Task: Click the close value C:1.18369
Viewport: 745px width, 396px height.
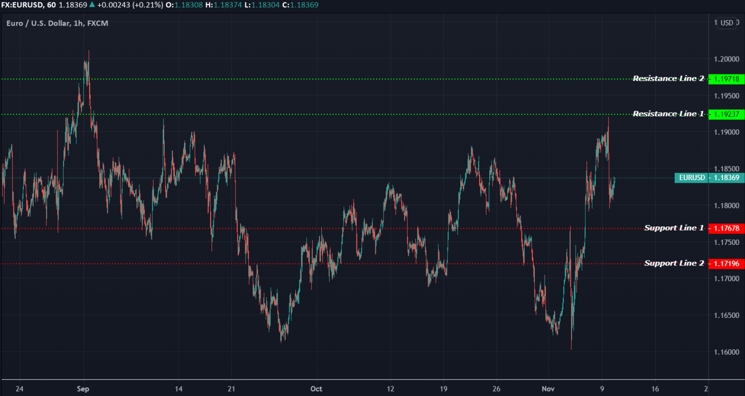Action: coord(300,5)
